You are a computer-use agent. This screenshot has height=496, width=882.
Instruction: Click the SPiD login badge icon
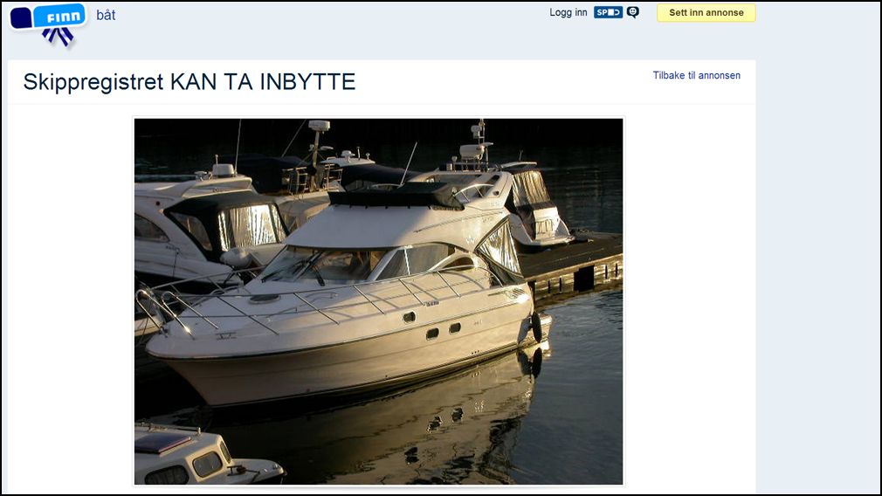[608, 12]
